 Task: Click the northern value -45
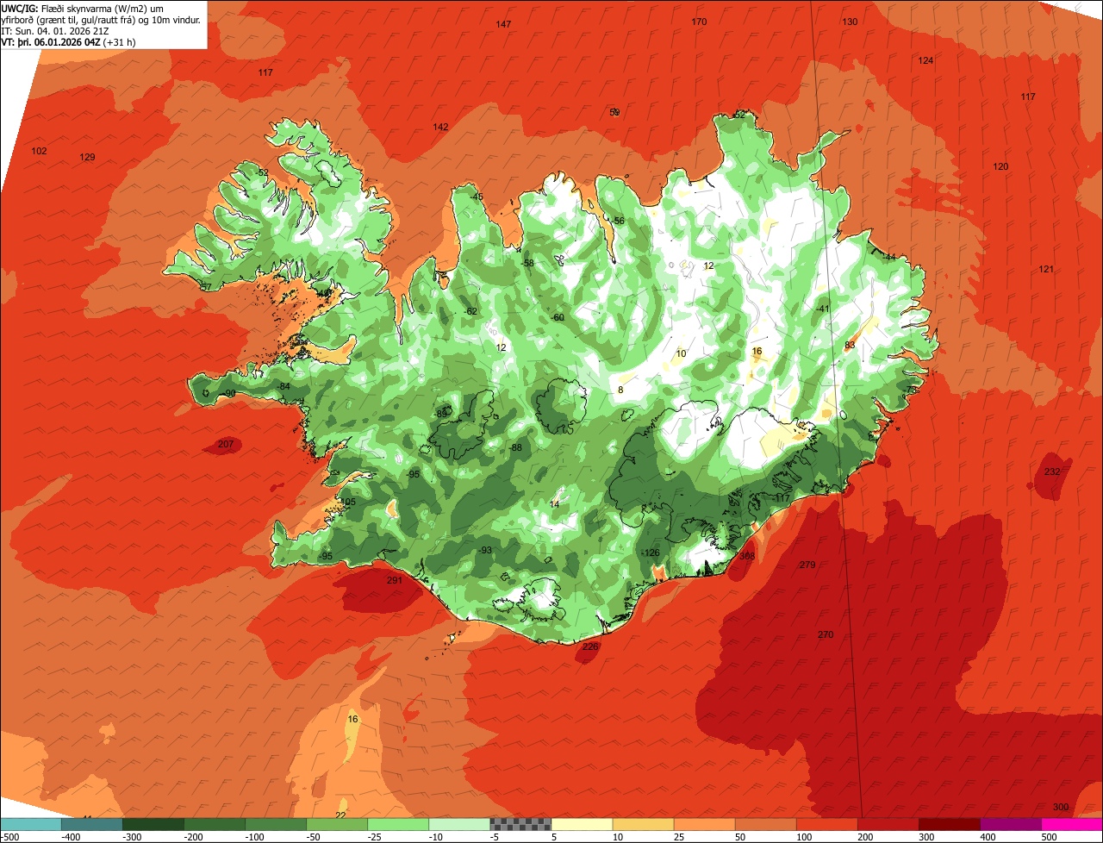click(x=476, y=197)
